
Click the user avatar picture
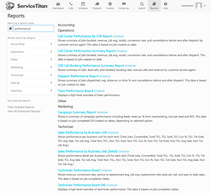199,6
